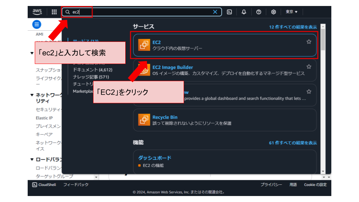Click the magnifier search icon
This screenshot has height=202, width=359.
(x=68, y=12)
